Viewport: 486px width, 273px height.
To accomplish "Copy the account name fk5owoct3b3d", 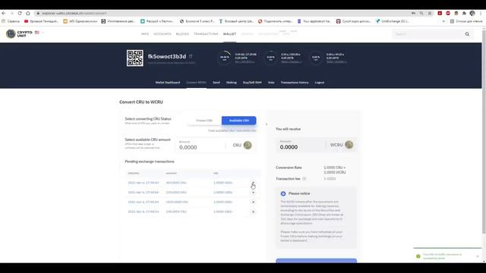I will pos(191,56).
